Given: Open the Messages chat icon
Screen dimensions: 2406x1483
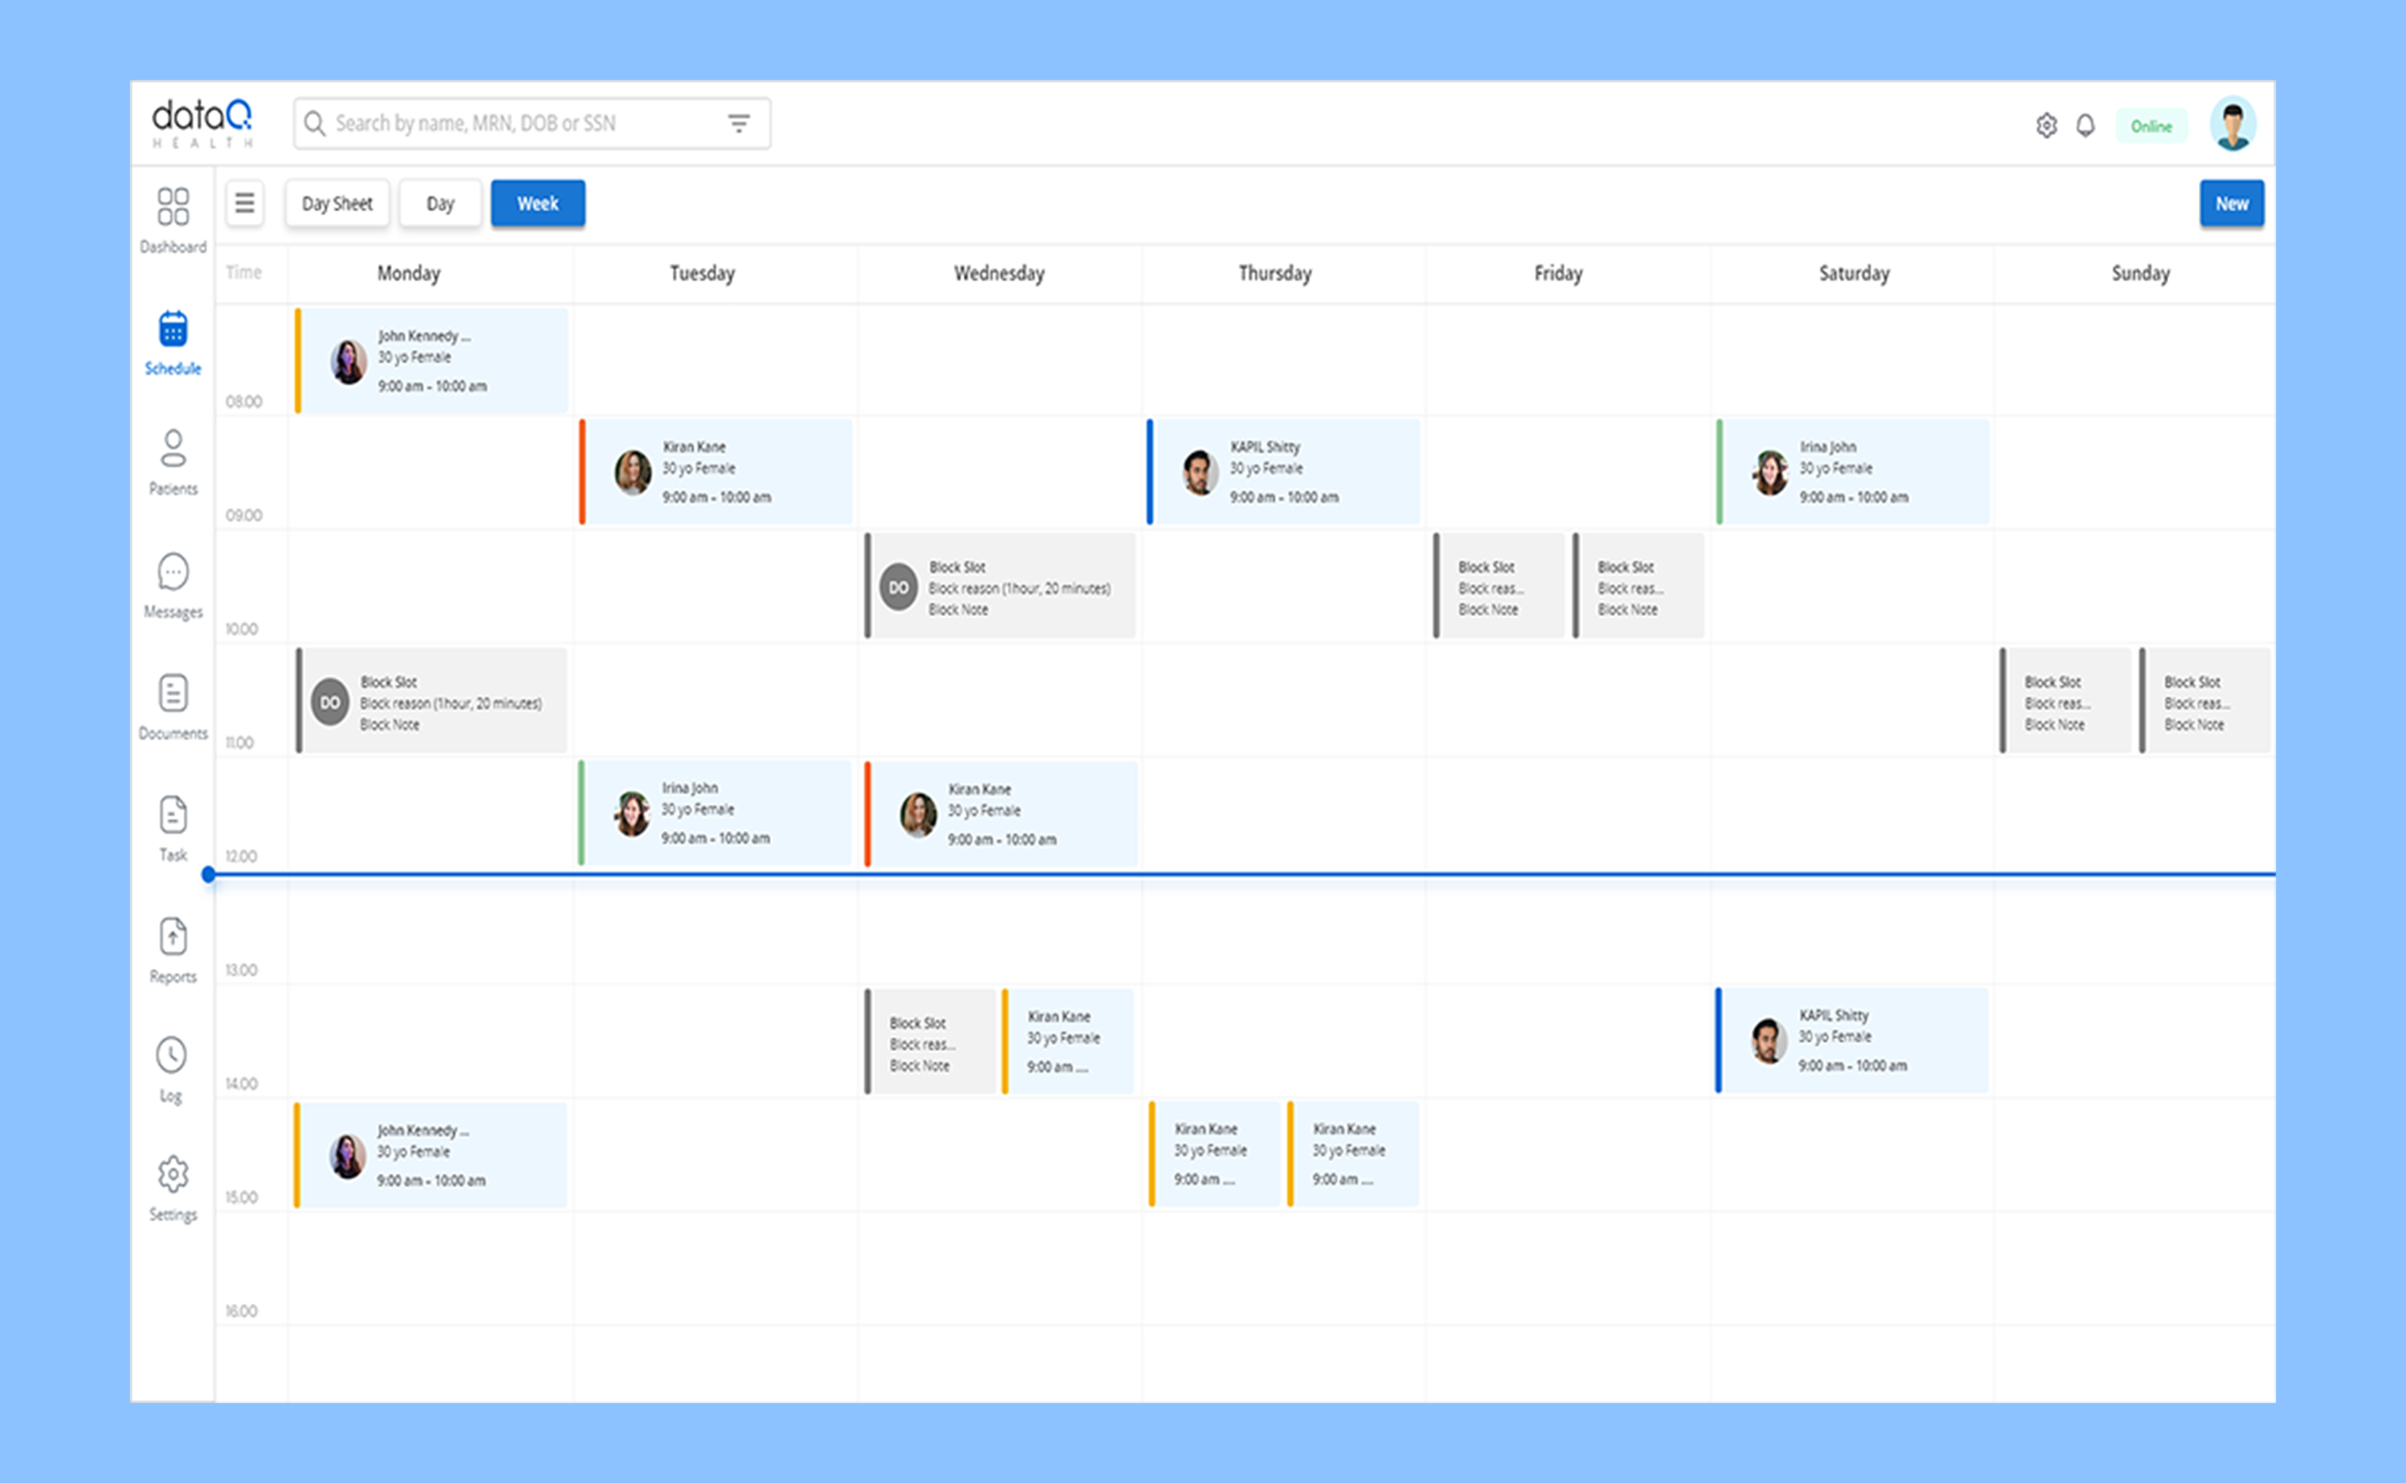Looking at the screenshot, I should coord(173,572).
